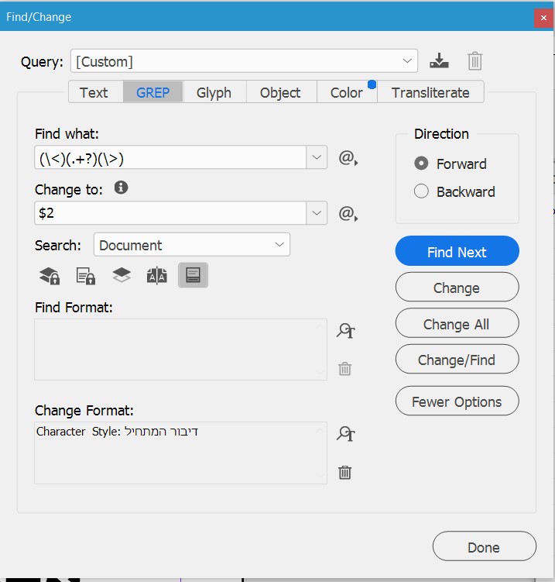Toggle Include Parent Pages icon
This screenshot has width=555, height=582.
157,275
